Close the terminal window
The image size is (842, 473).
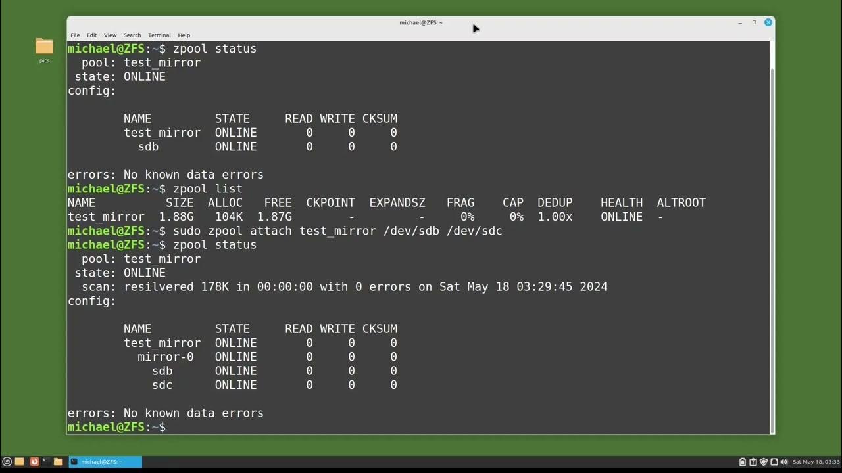768,22
